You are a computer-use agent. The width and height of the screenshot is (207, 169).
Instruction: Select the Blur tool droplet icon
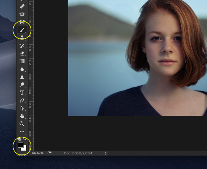[22, 69]
